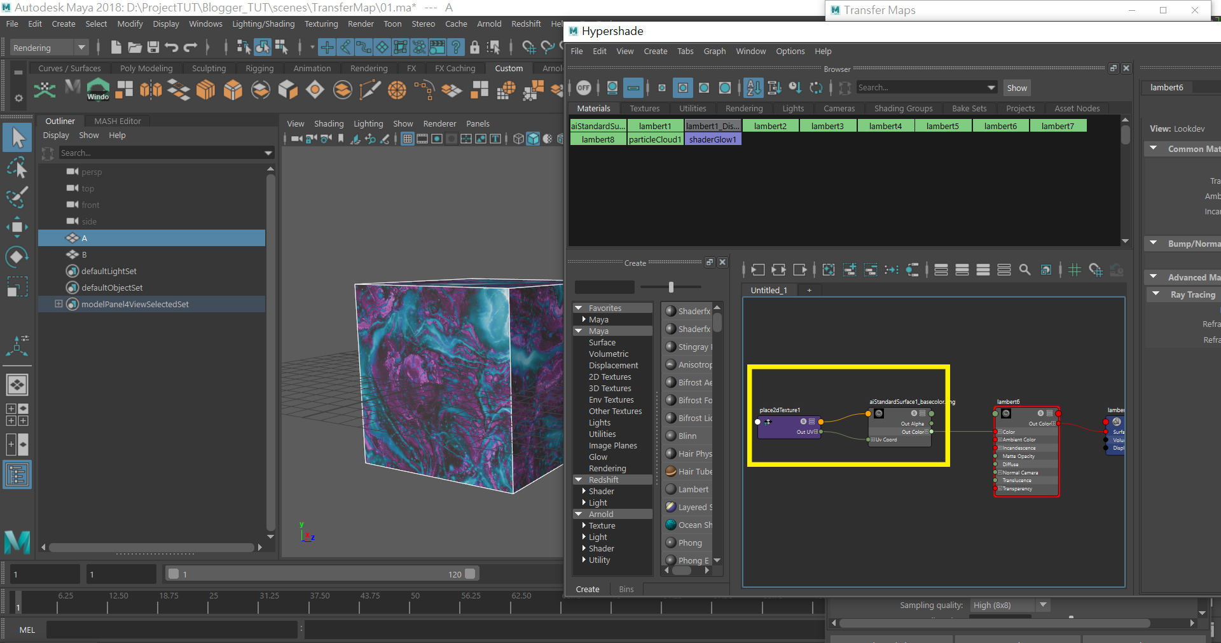Viewport: 1221px width, 643px height.
Task: Create a new tab with the plus button
Action: pyautogui.click(x=809, y=290)
